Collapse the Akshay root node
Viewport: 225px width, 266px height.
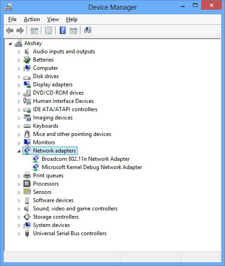tap(10, 44)
